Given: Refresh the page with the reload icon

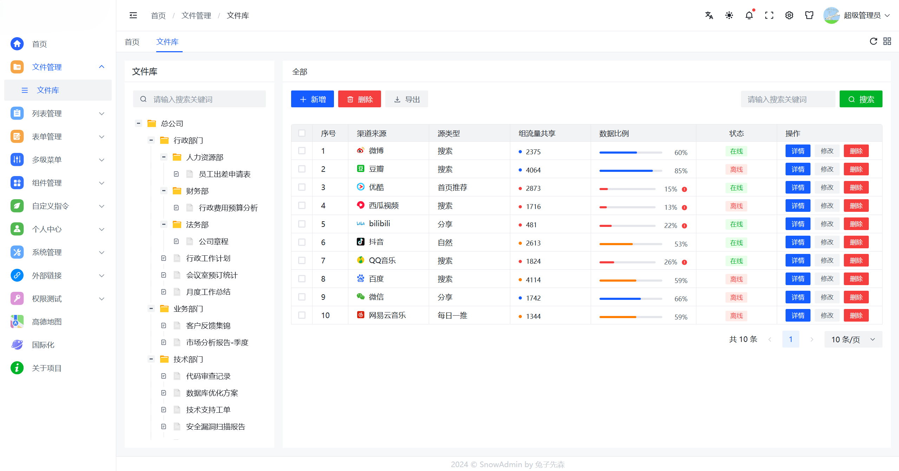Looking at the screenshot, I should 873,41.
